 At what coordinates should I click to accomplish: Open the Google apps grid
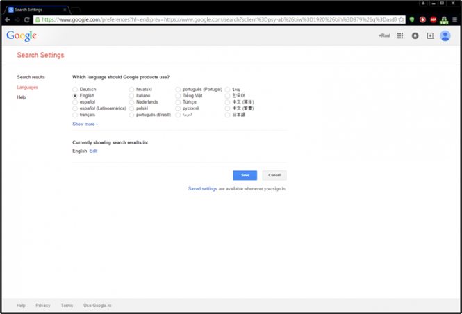coord(400,35)
